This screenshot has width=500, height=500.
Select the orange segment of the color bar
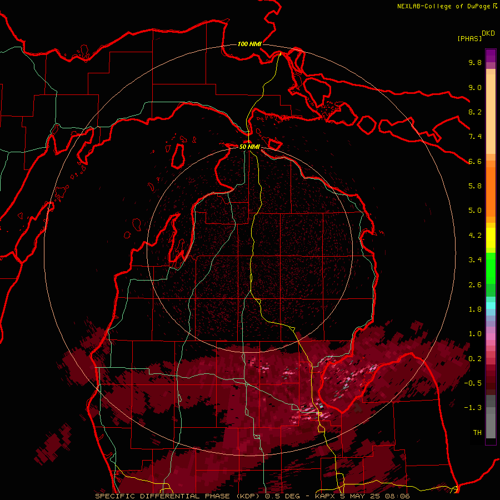click(491, 192)
